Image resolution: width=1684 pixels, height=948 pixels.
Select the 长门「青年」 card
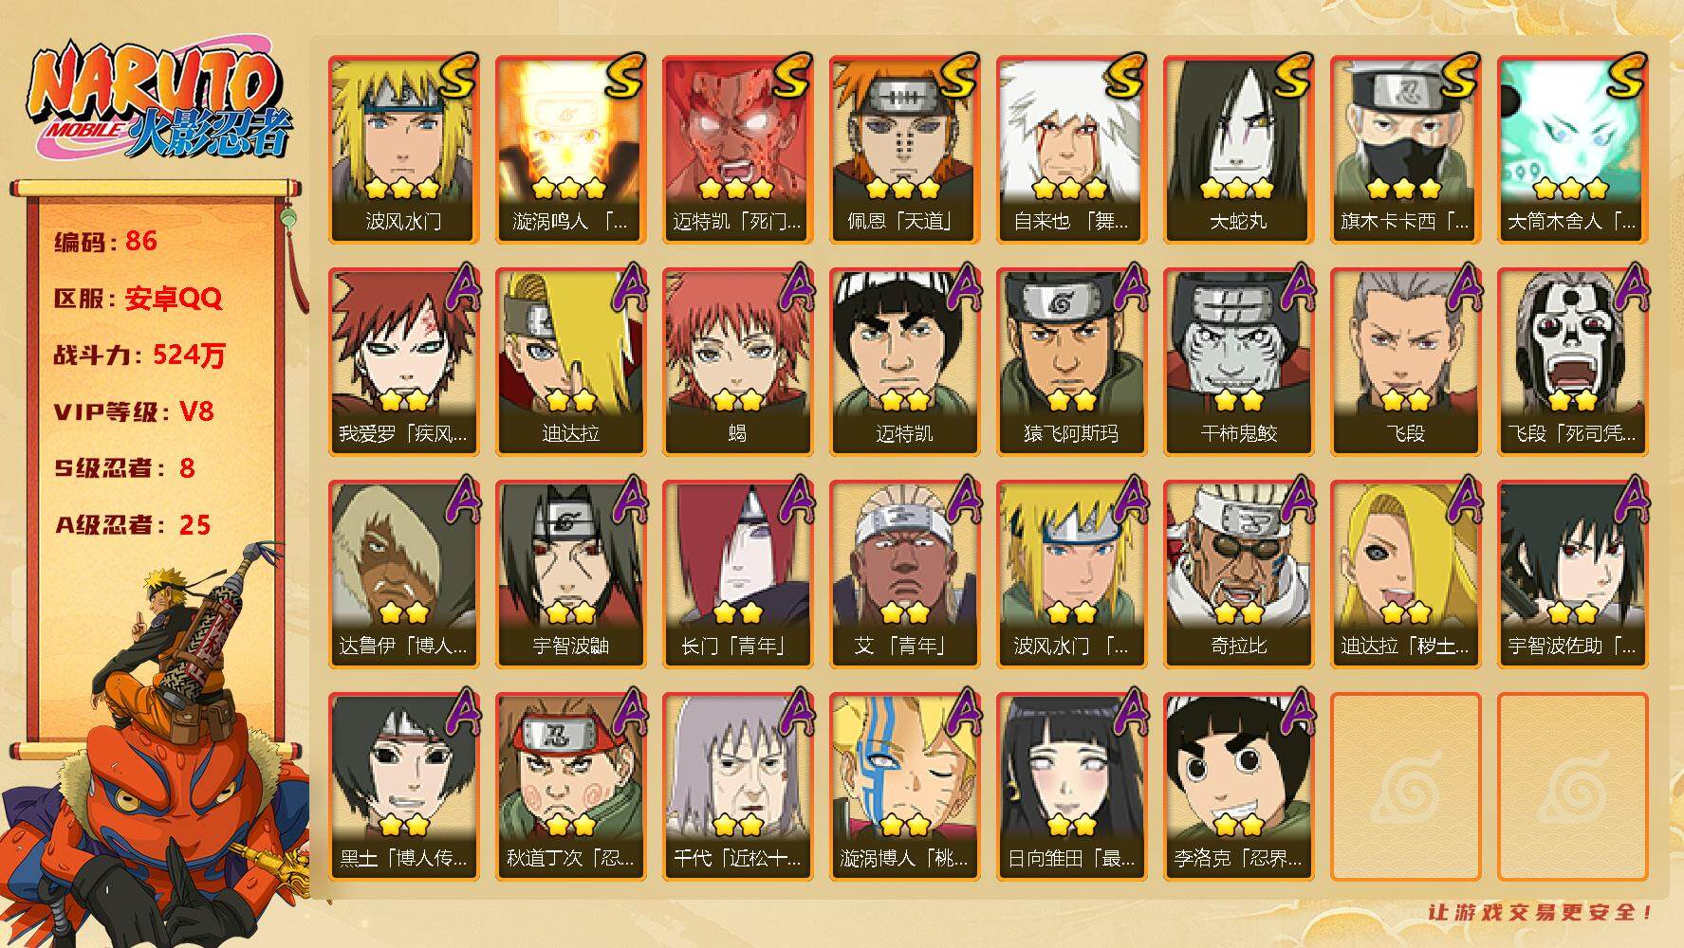point(738,574)
